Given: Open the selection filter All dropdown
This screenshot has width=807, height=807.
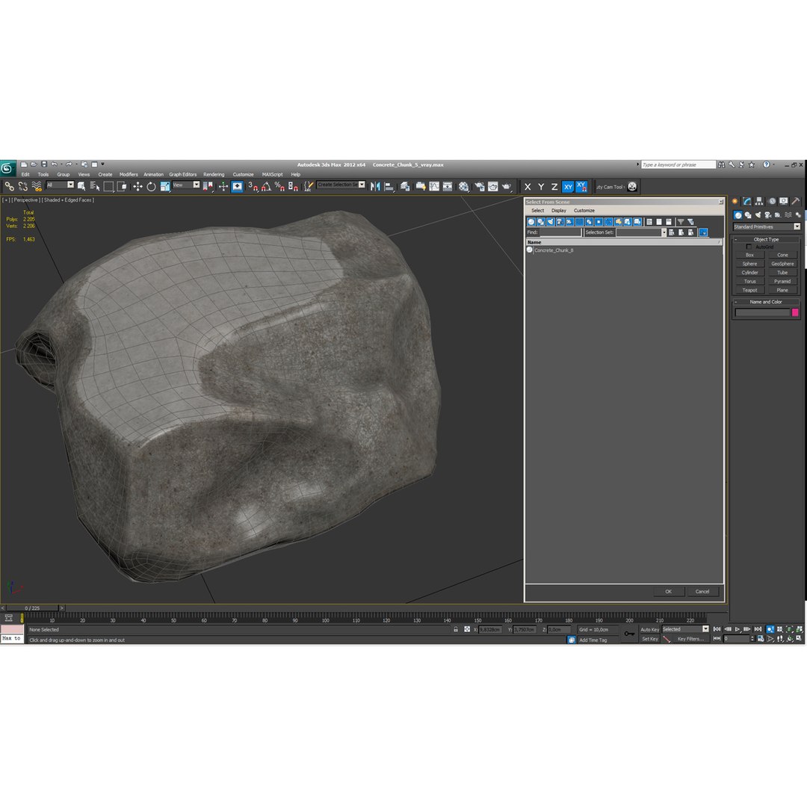Looking at the screenshot, I should click(x=61, y=185).
